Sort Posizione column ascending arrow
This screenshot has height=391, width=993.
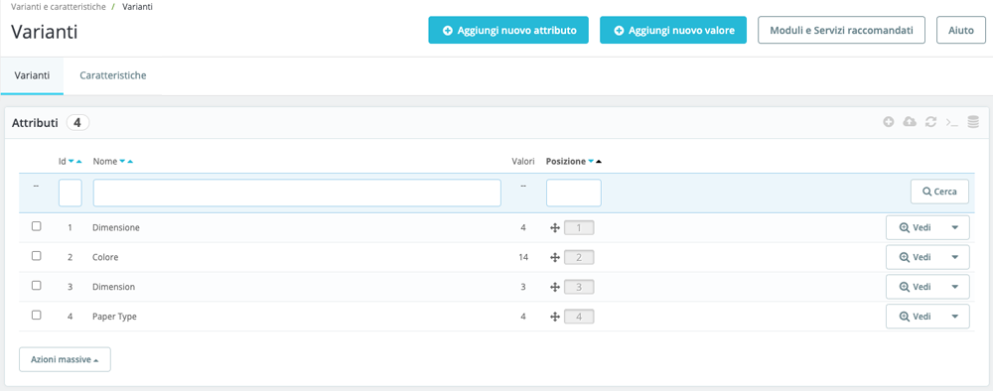click(x=599, y=162)
